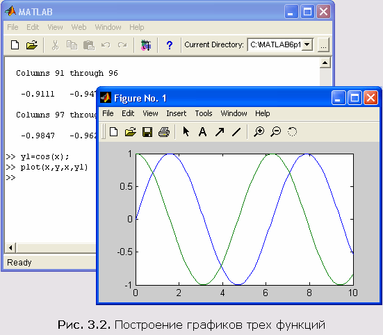The width and height of the screenshot is (383, 335).
Task: Open Tools menu in Figure window
Action: point(204,113)
